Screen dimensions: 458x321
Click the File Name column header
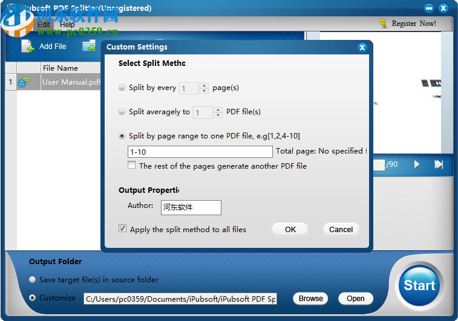(x=70, y=68)
